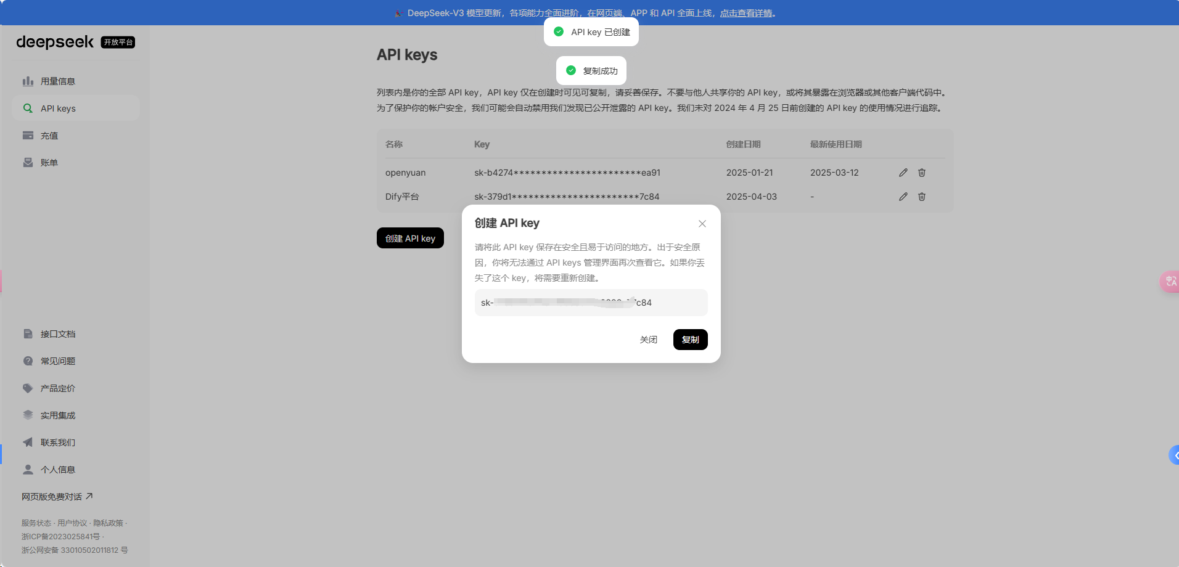Click the '最新使用日期' column header
The height and width of the screenshot is (567, 1179).
(836, 144)
